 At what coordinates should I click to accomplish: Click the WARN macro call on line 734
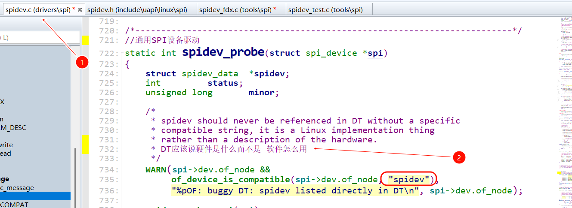pyautogui.click(x=156, y=170)
